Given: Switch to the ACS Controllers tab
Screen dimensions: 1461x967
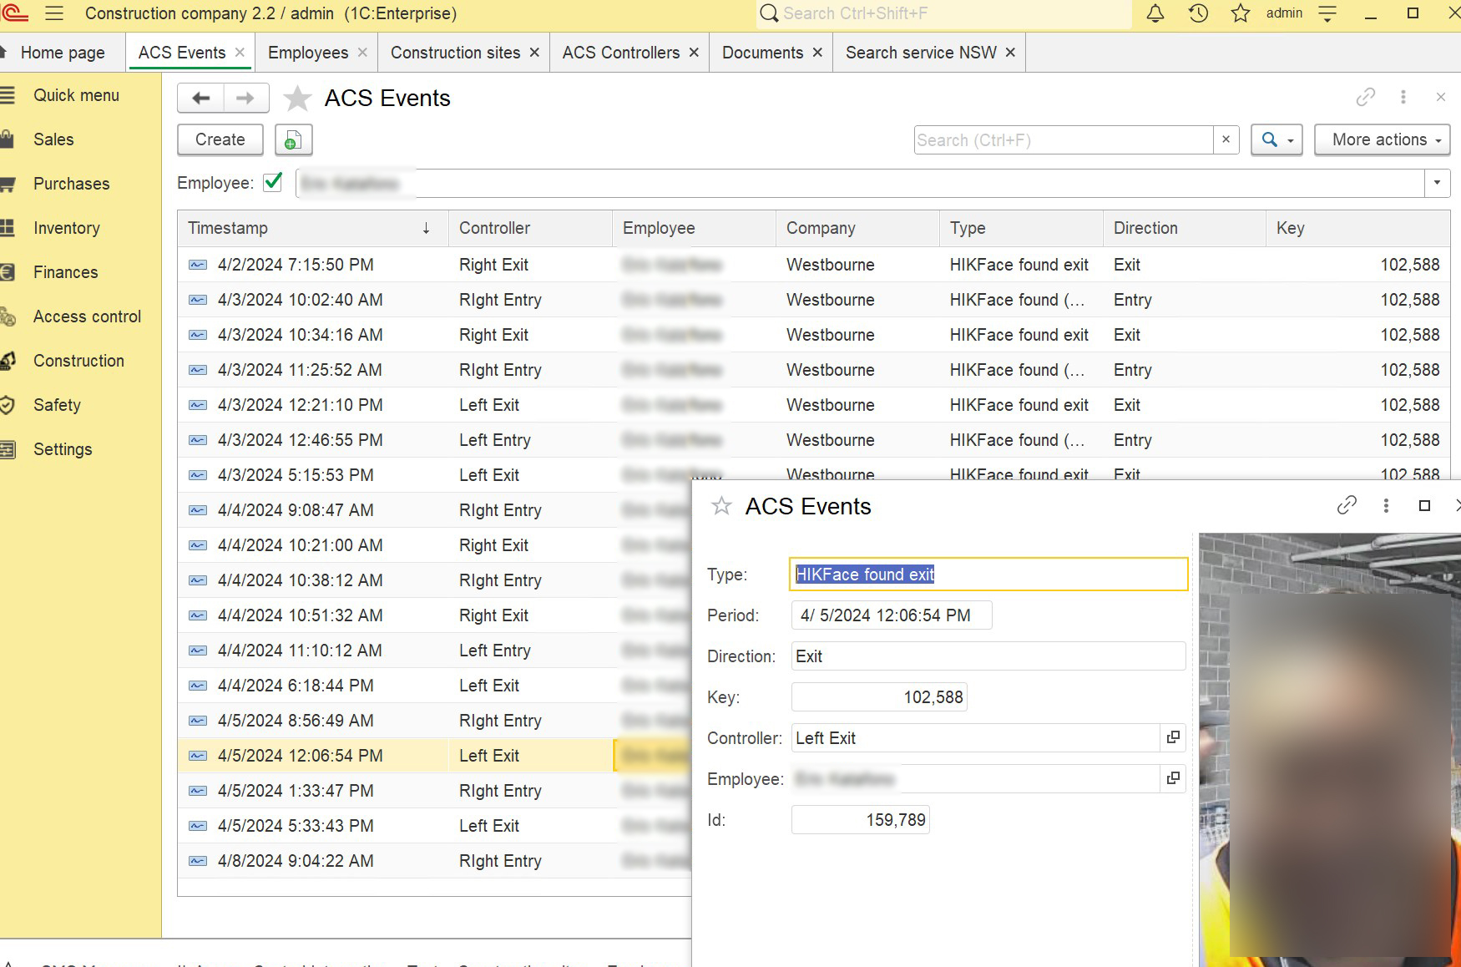Looking at the screenshot, I should coord(620,53).
